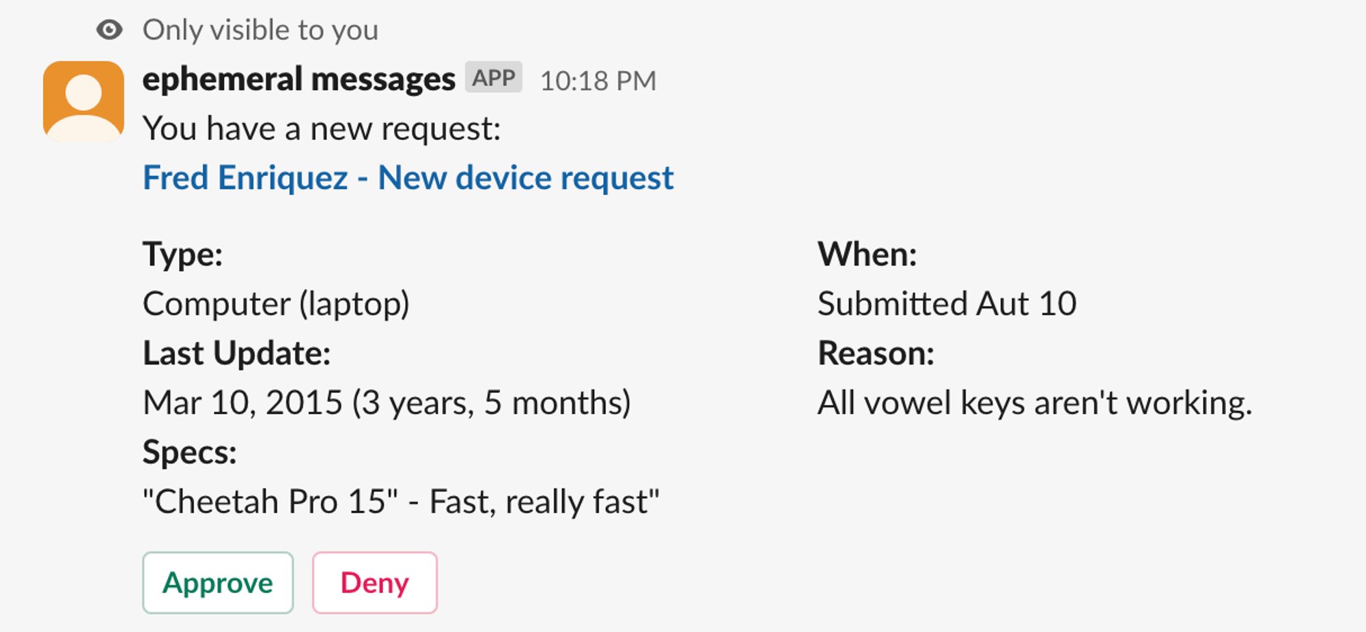The image size is (1366, 632).
Task: Click the Specs field heading
Action: (188, 452)
